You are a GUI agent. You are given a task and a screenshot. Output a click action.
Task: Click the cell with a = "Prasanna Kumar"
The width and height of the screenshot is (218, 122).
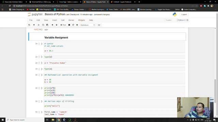coord(114,63)
